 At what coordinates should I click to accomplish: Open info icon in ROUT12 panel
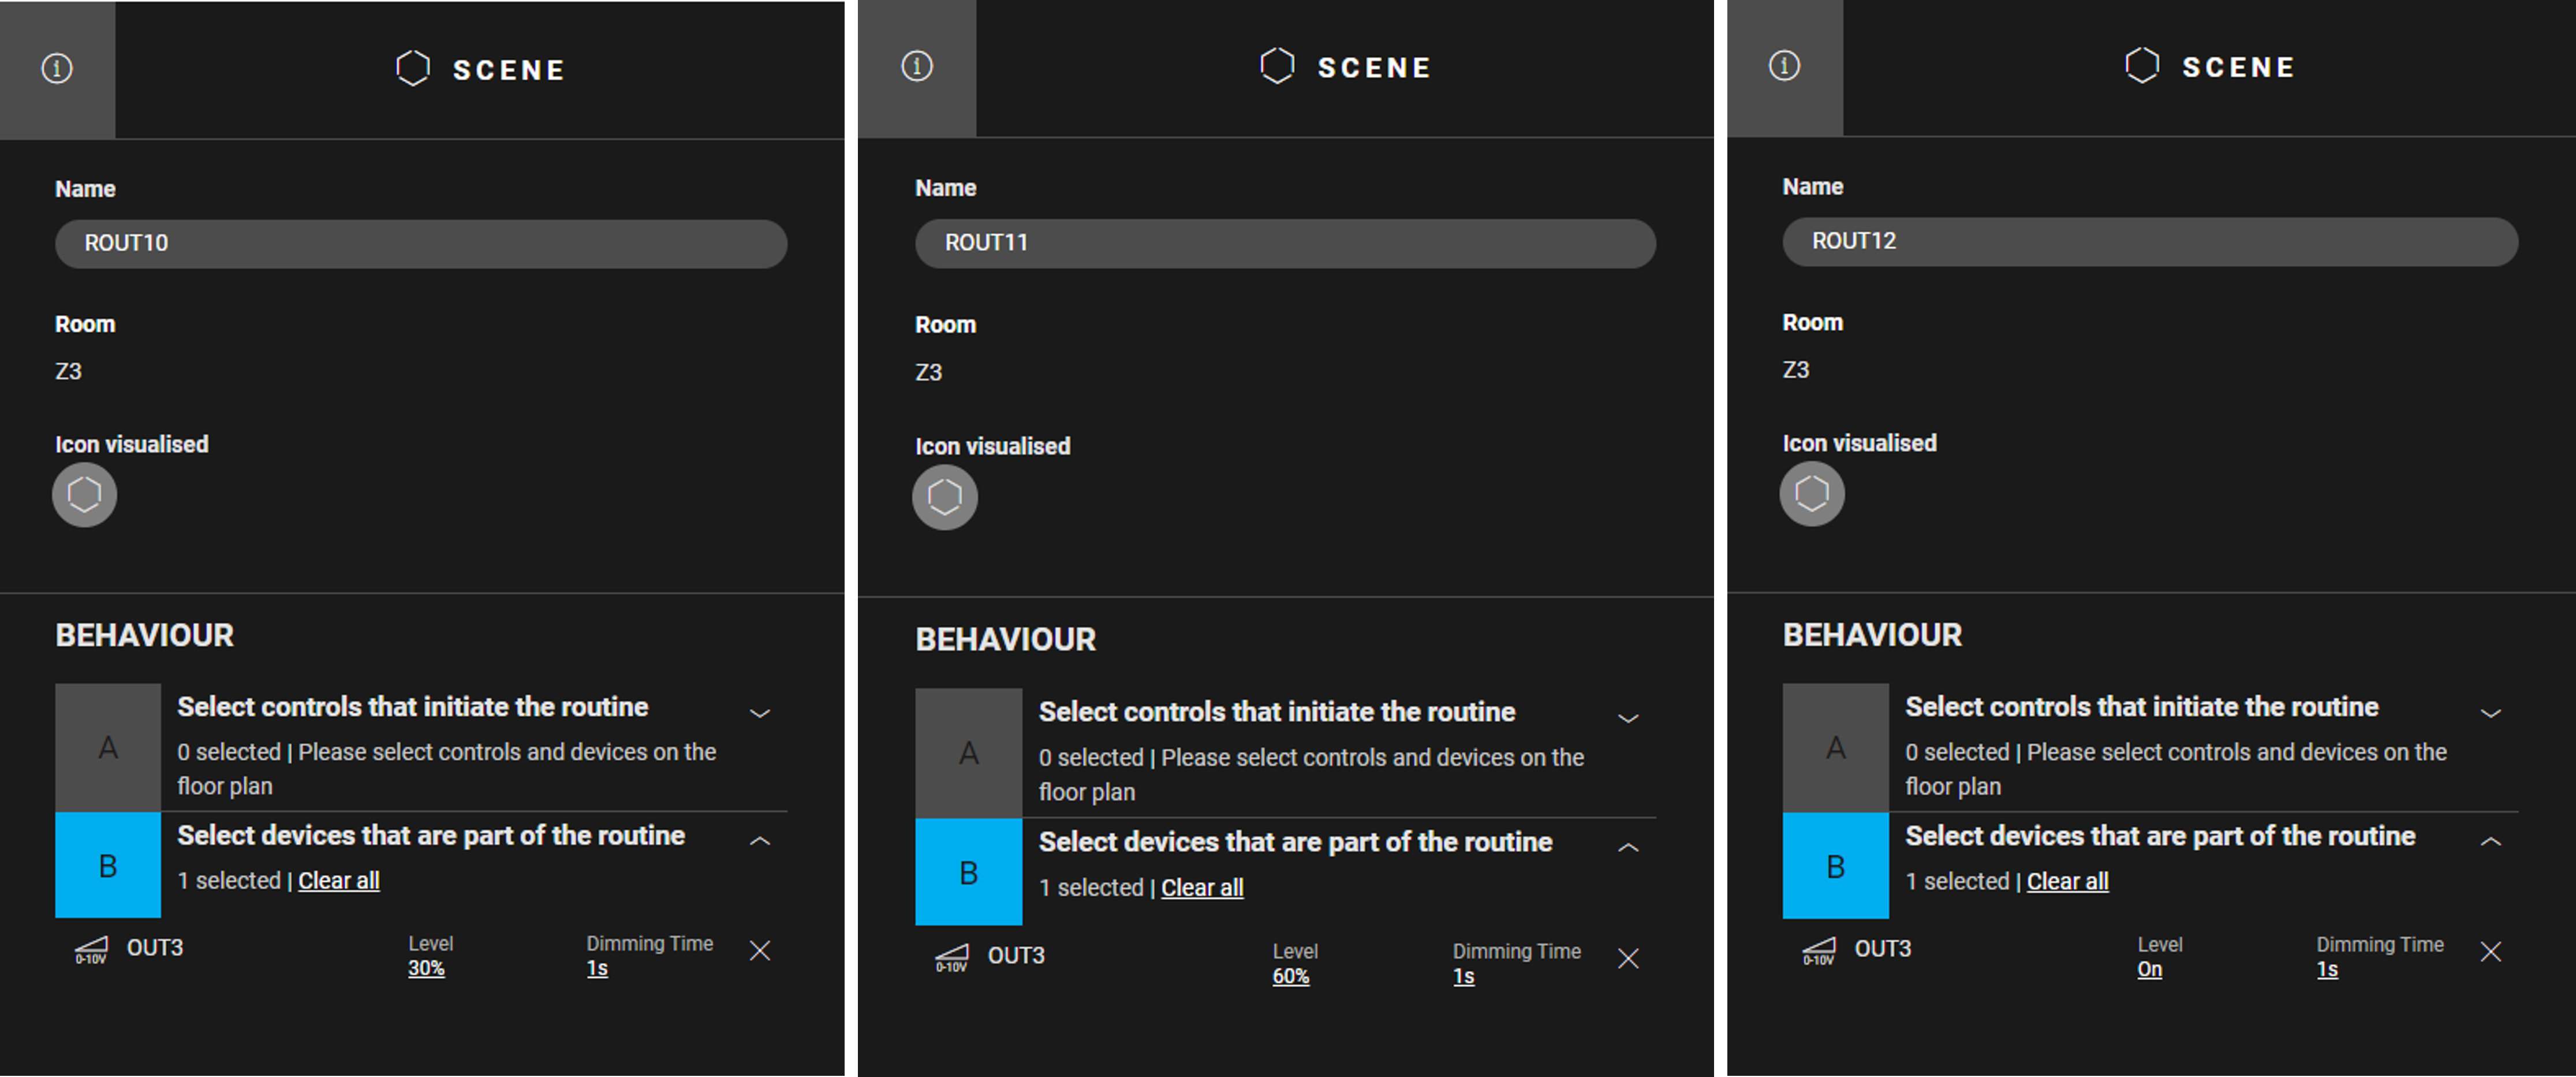pos(1784,66)
